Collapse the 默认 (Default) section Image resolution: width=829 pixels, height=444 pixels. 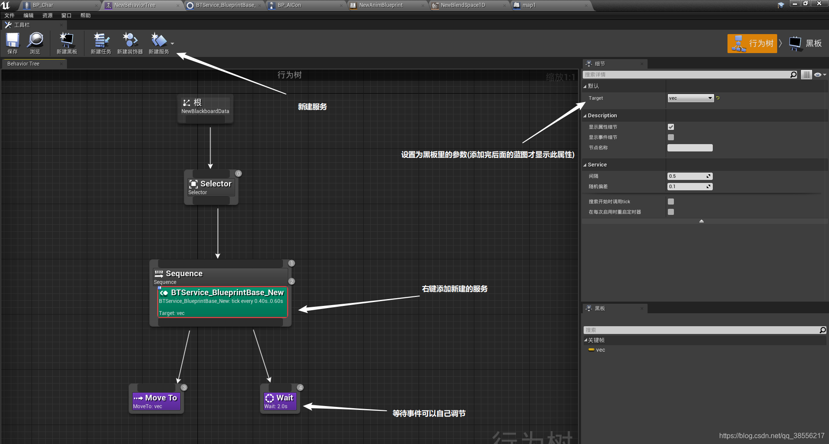tap(585, 86)
